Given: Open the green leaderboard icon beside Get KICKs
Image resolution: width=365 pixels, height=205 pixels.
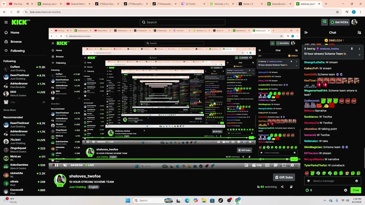Looking at the screenshot, I should tap(325, 22).
